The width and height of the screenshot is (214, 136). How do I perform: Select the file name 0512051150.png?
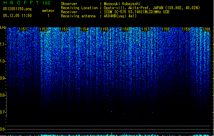(17, 9)
